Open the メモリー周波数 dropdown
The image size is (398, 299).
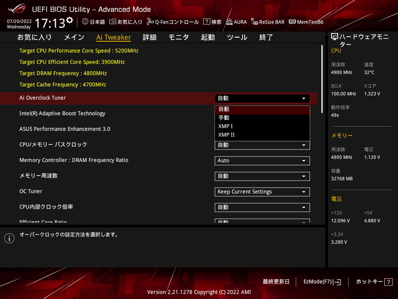[x=262, y=176]
